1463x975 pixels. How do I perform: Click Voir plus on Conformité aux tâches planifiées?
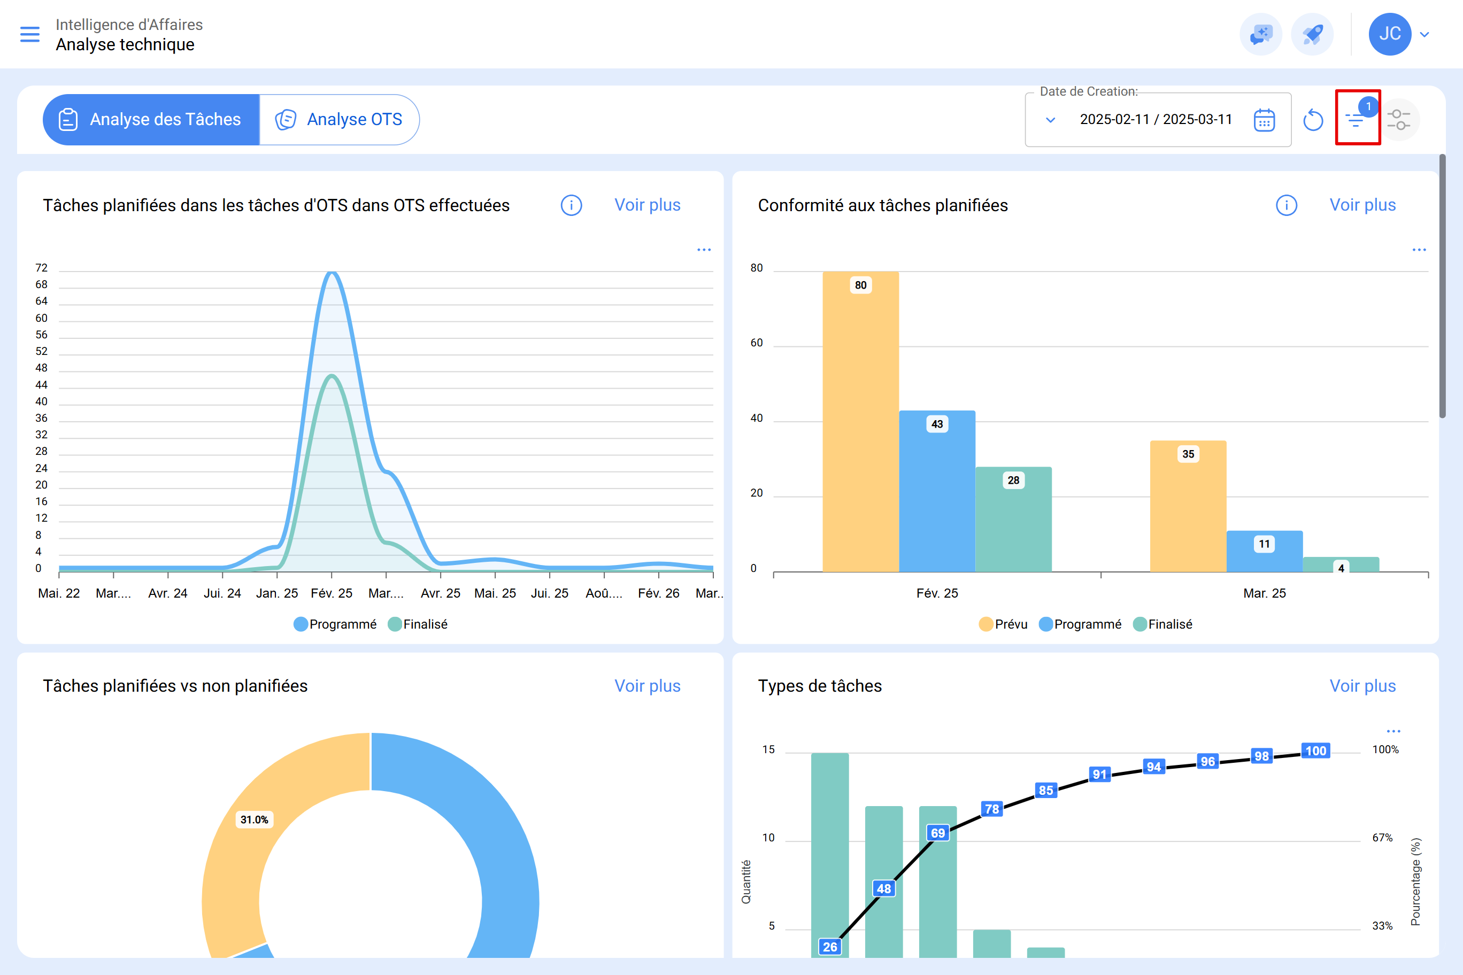[x=1362, y=205]
